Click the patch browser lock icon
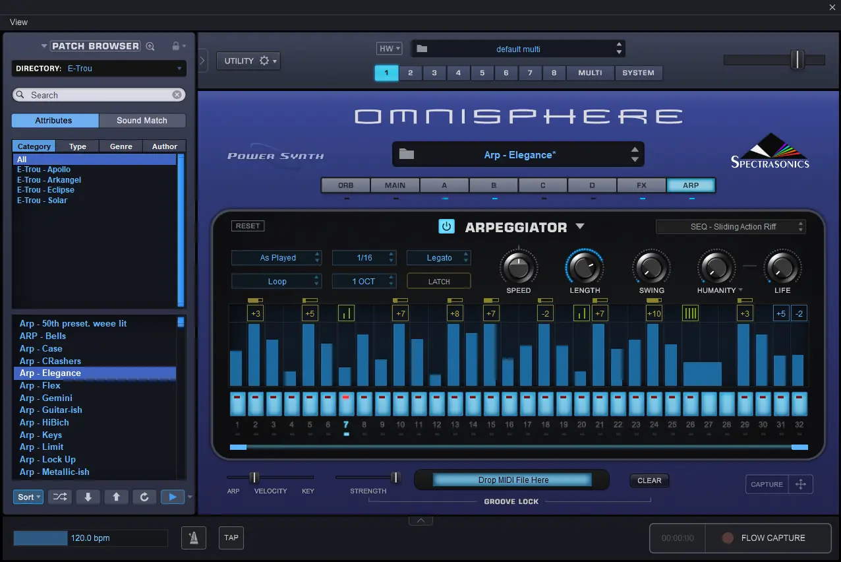 175,46
